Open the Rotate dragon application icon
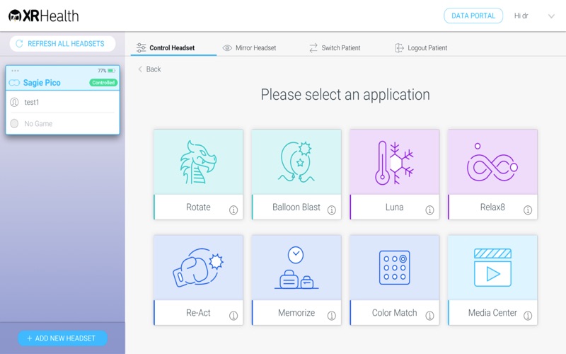The height and width of the screenshot is (354, 566). click(x=198, y=162)
